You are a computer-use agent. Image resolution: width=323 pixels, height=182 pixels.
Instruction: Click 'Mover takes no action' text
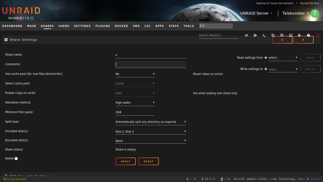(x=208, y=74)
